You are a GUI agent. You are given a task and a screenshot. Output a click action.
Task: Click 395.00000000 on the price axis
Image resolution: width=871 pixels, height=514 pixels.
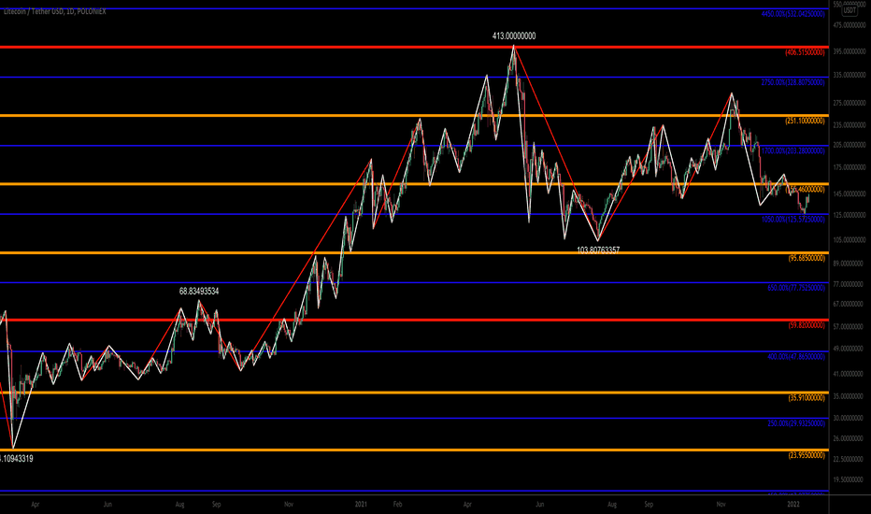[850, 51]
